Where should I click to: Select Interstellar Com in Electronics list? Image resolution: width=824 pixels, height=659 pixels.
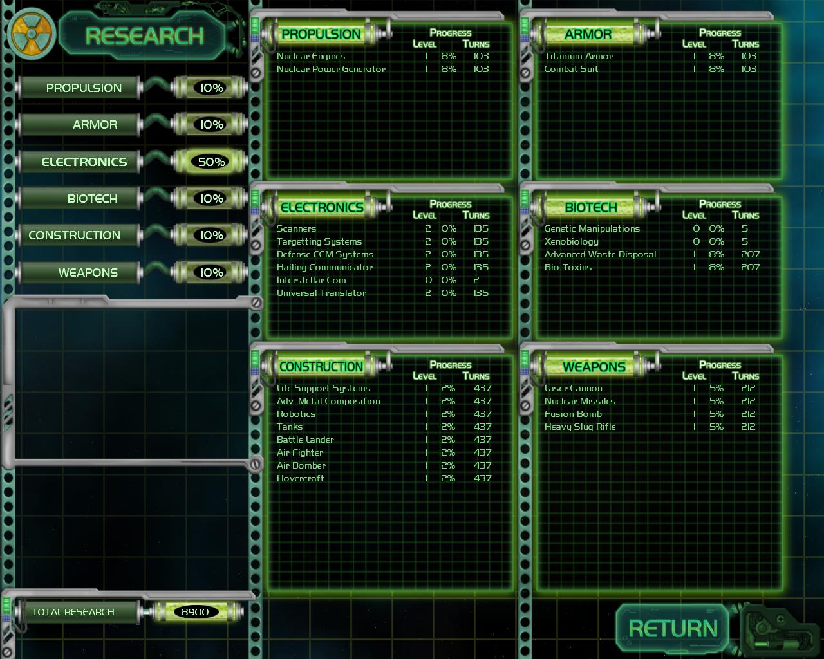coord(312,281)
